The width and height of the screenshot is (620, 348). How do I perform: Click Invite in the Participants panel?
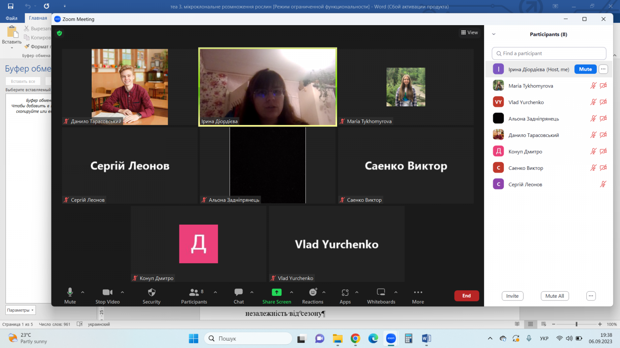pos(512,296)
